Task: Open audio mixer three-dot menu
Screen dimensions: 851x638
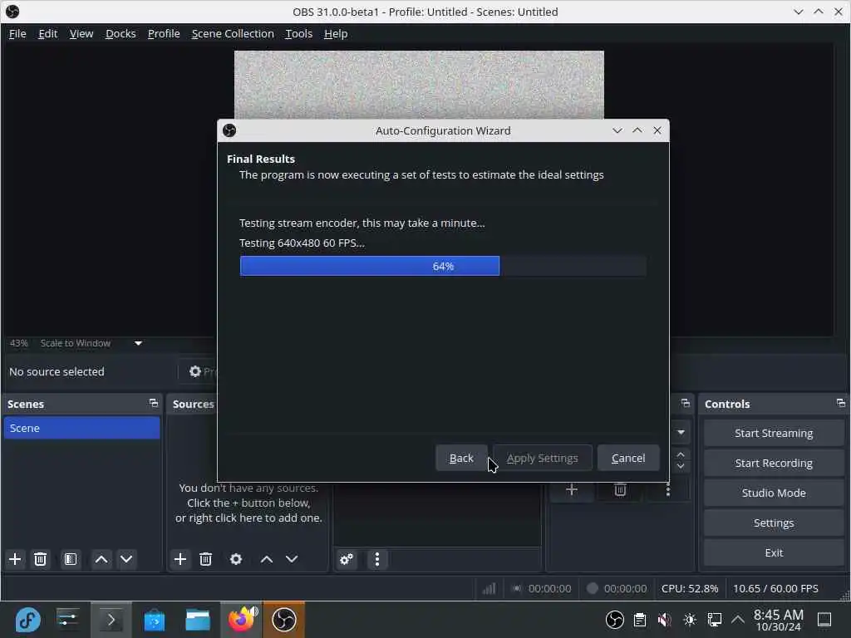Action: pyautogui.click(x=377, y=559)
